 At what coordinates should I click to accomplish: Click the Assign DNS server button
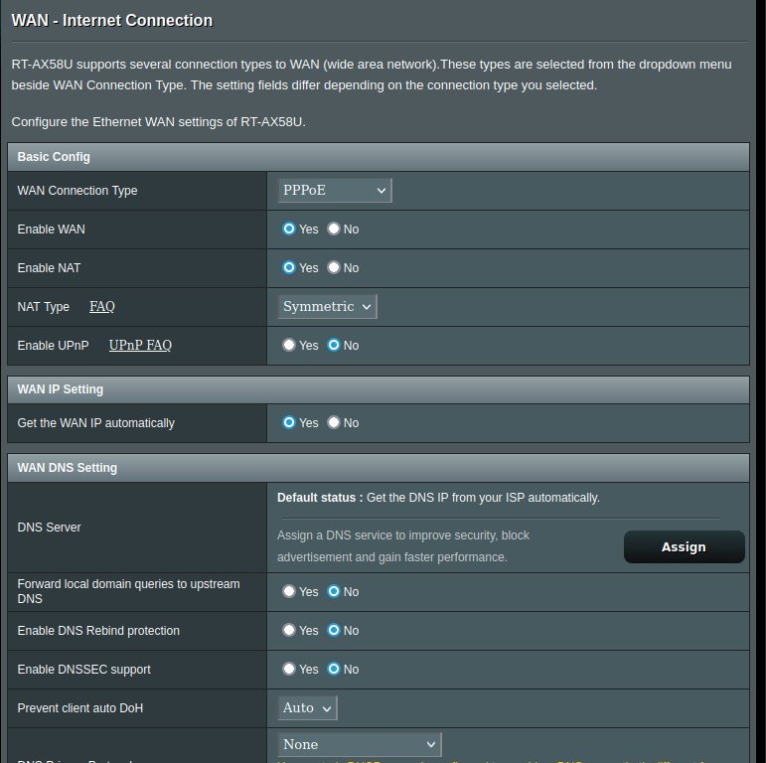pyautogui.click(x=684, y=547)
